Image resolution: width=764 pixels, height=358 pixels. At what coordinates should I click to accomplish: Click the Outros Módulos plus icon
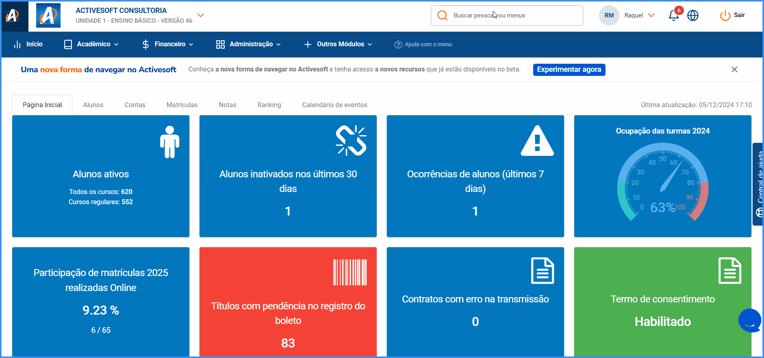308,44
